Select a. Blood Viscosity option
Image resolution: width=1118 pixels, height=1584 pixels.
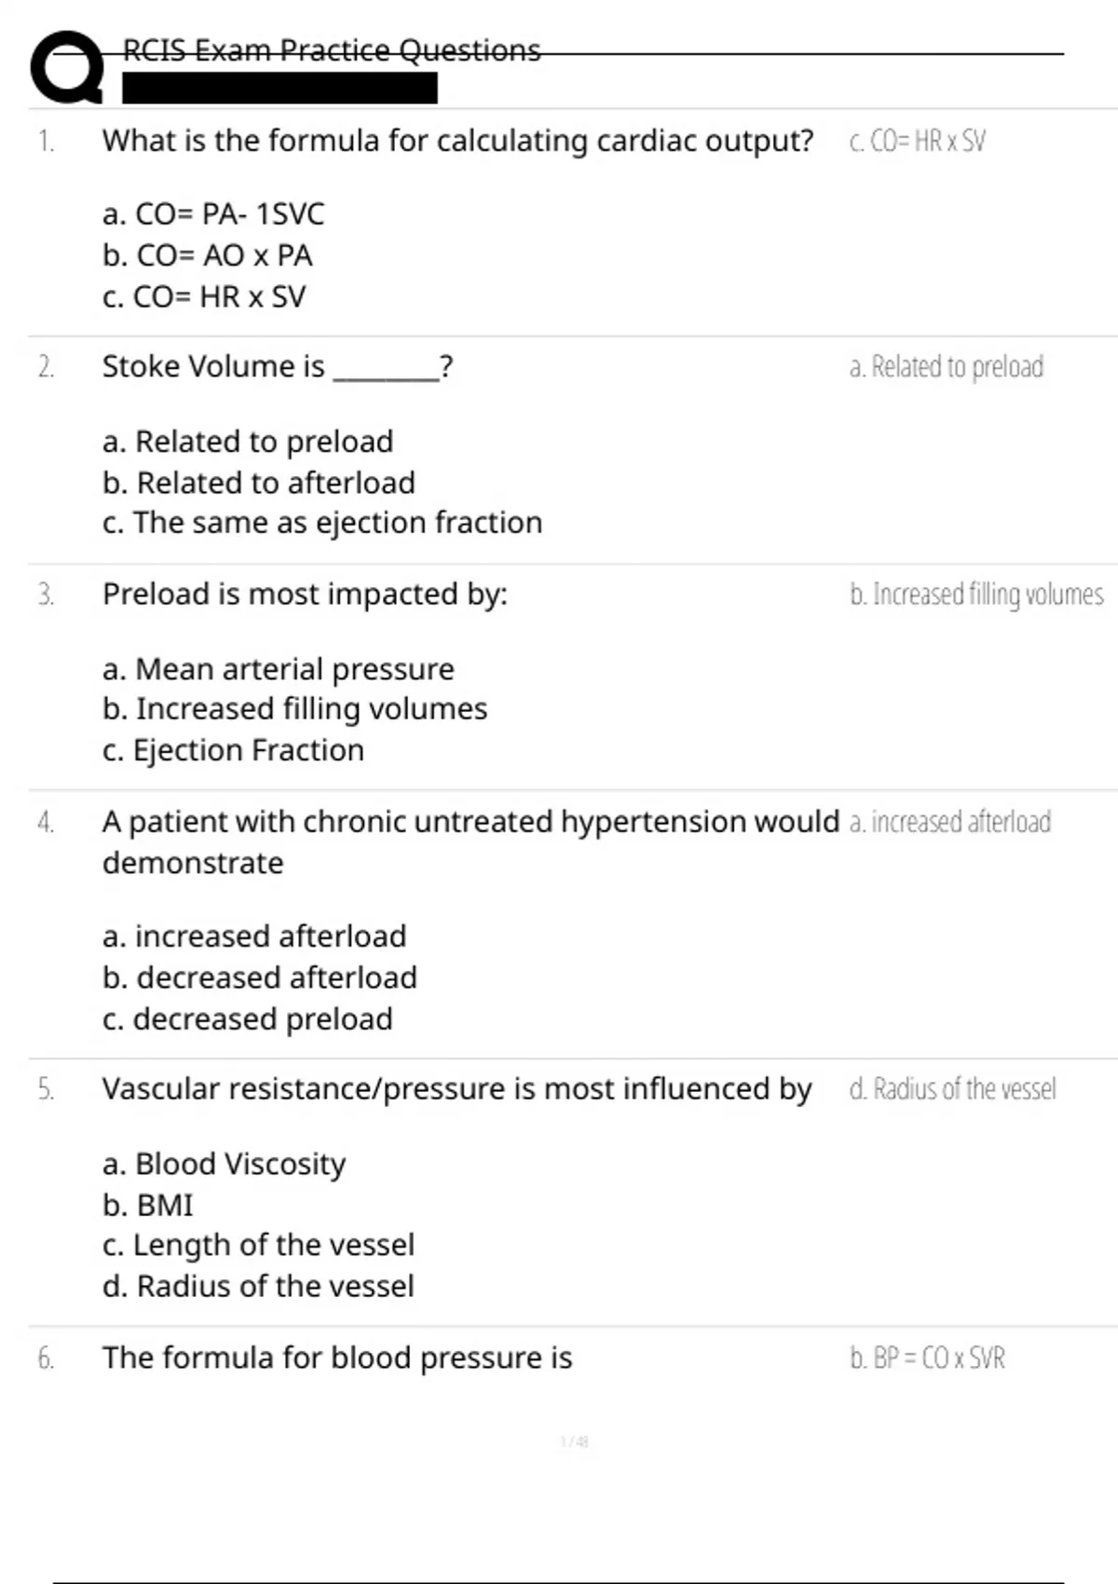click(x=225, y=1164)
